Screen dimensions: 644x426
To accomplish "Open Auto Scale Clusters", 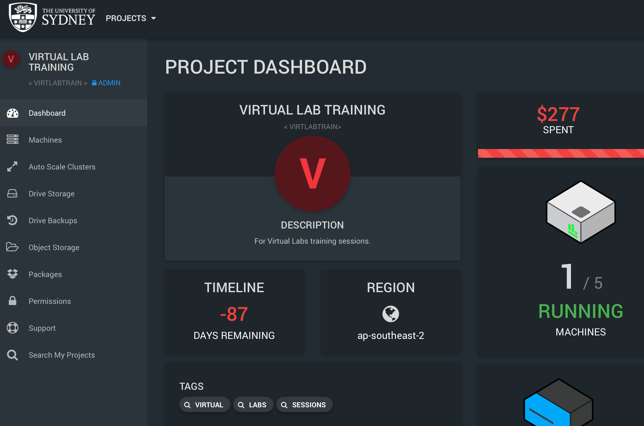I will (x=74, y=167).
